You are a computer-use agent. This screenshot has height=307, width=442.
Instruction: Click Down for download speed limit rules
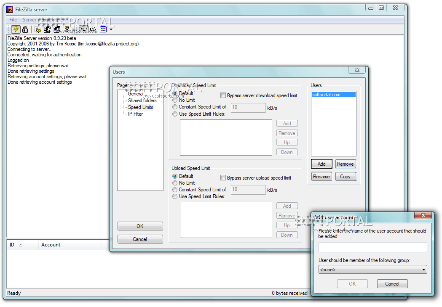point(287,152)
